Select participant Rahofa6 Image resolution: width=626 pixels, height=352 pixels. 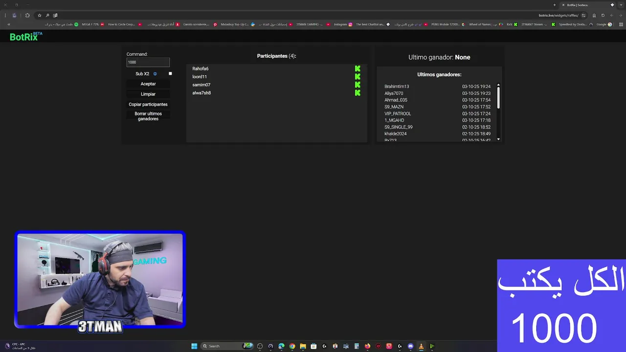tap(201, 69)
